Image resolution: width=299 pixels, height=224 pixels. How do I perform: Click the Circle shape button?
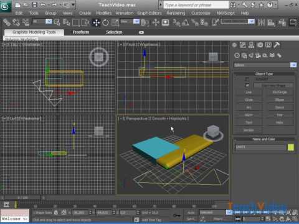pos(249,100)
